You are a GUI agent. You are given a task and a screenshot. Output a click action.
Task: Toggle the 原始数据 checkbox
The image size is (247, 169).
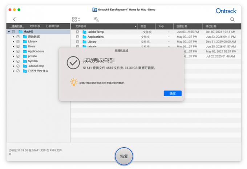18,37
